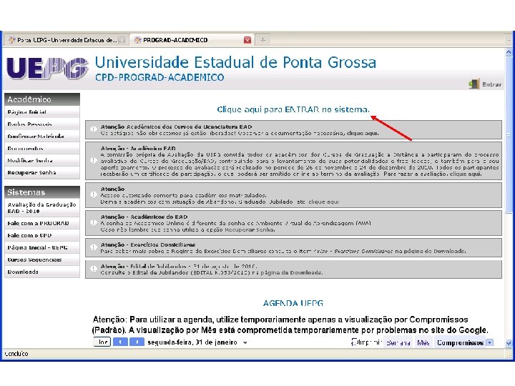The height and width of the screenshot is (386, 515).
Task: Close the Portal UEPG tab
Action: tap(122, 40)
